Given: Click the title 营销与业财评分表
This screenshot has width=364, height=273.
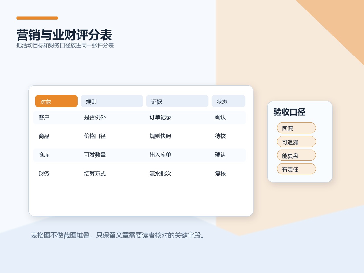Looking at the screenshot, I should pyautogui.click(x=64, y=35).
